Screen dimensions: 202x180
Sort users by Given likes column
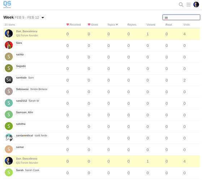[93, 24]
